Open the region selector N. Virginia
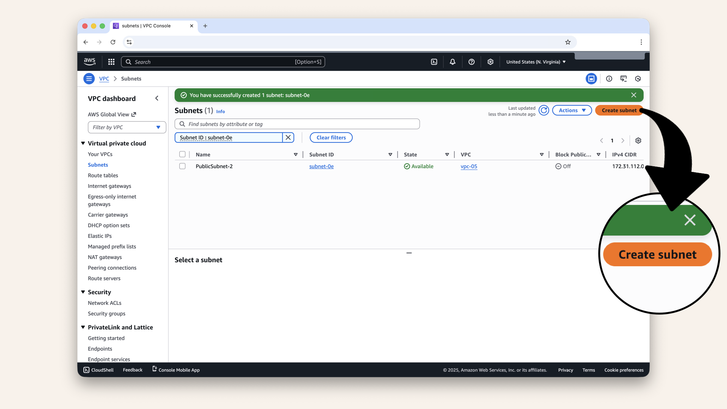 point(536,62)
